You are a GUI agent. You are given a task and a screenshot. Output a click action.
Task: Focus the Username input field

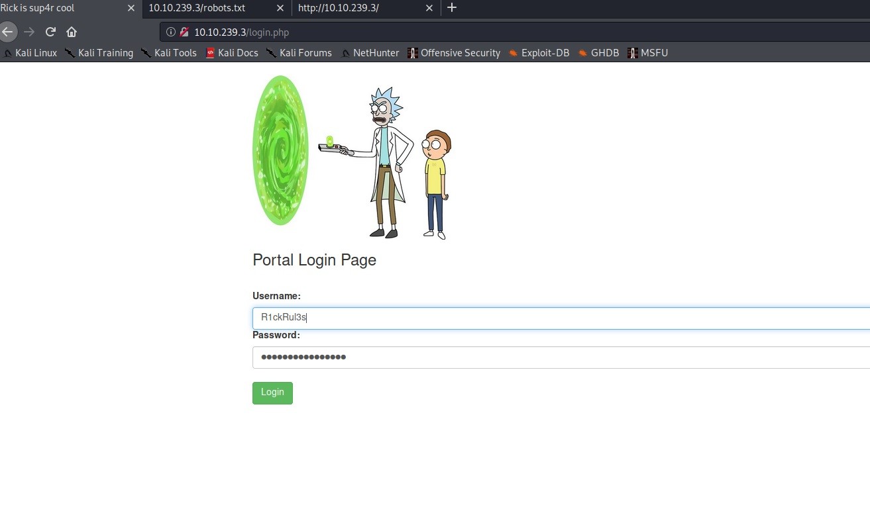tap(561, 318)
